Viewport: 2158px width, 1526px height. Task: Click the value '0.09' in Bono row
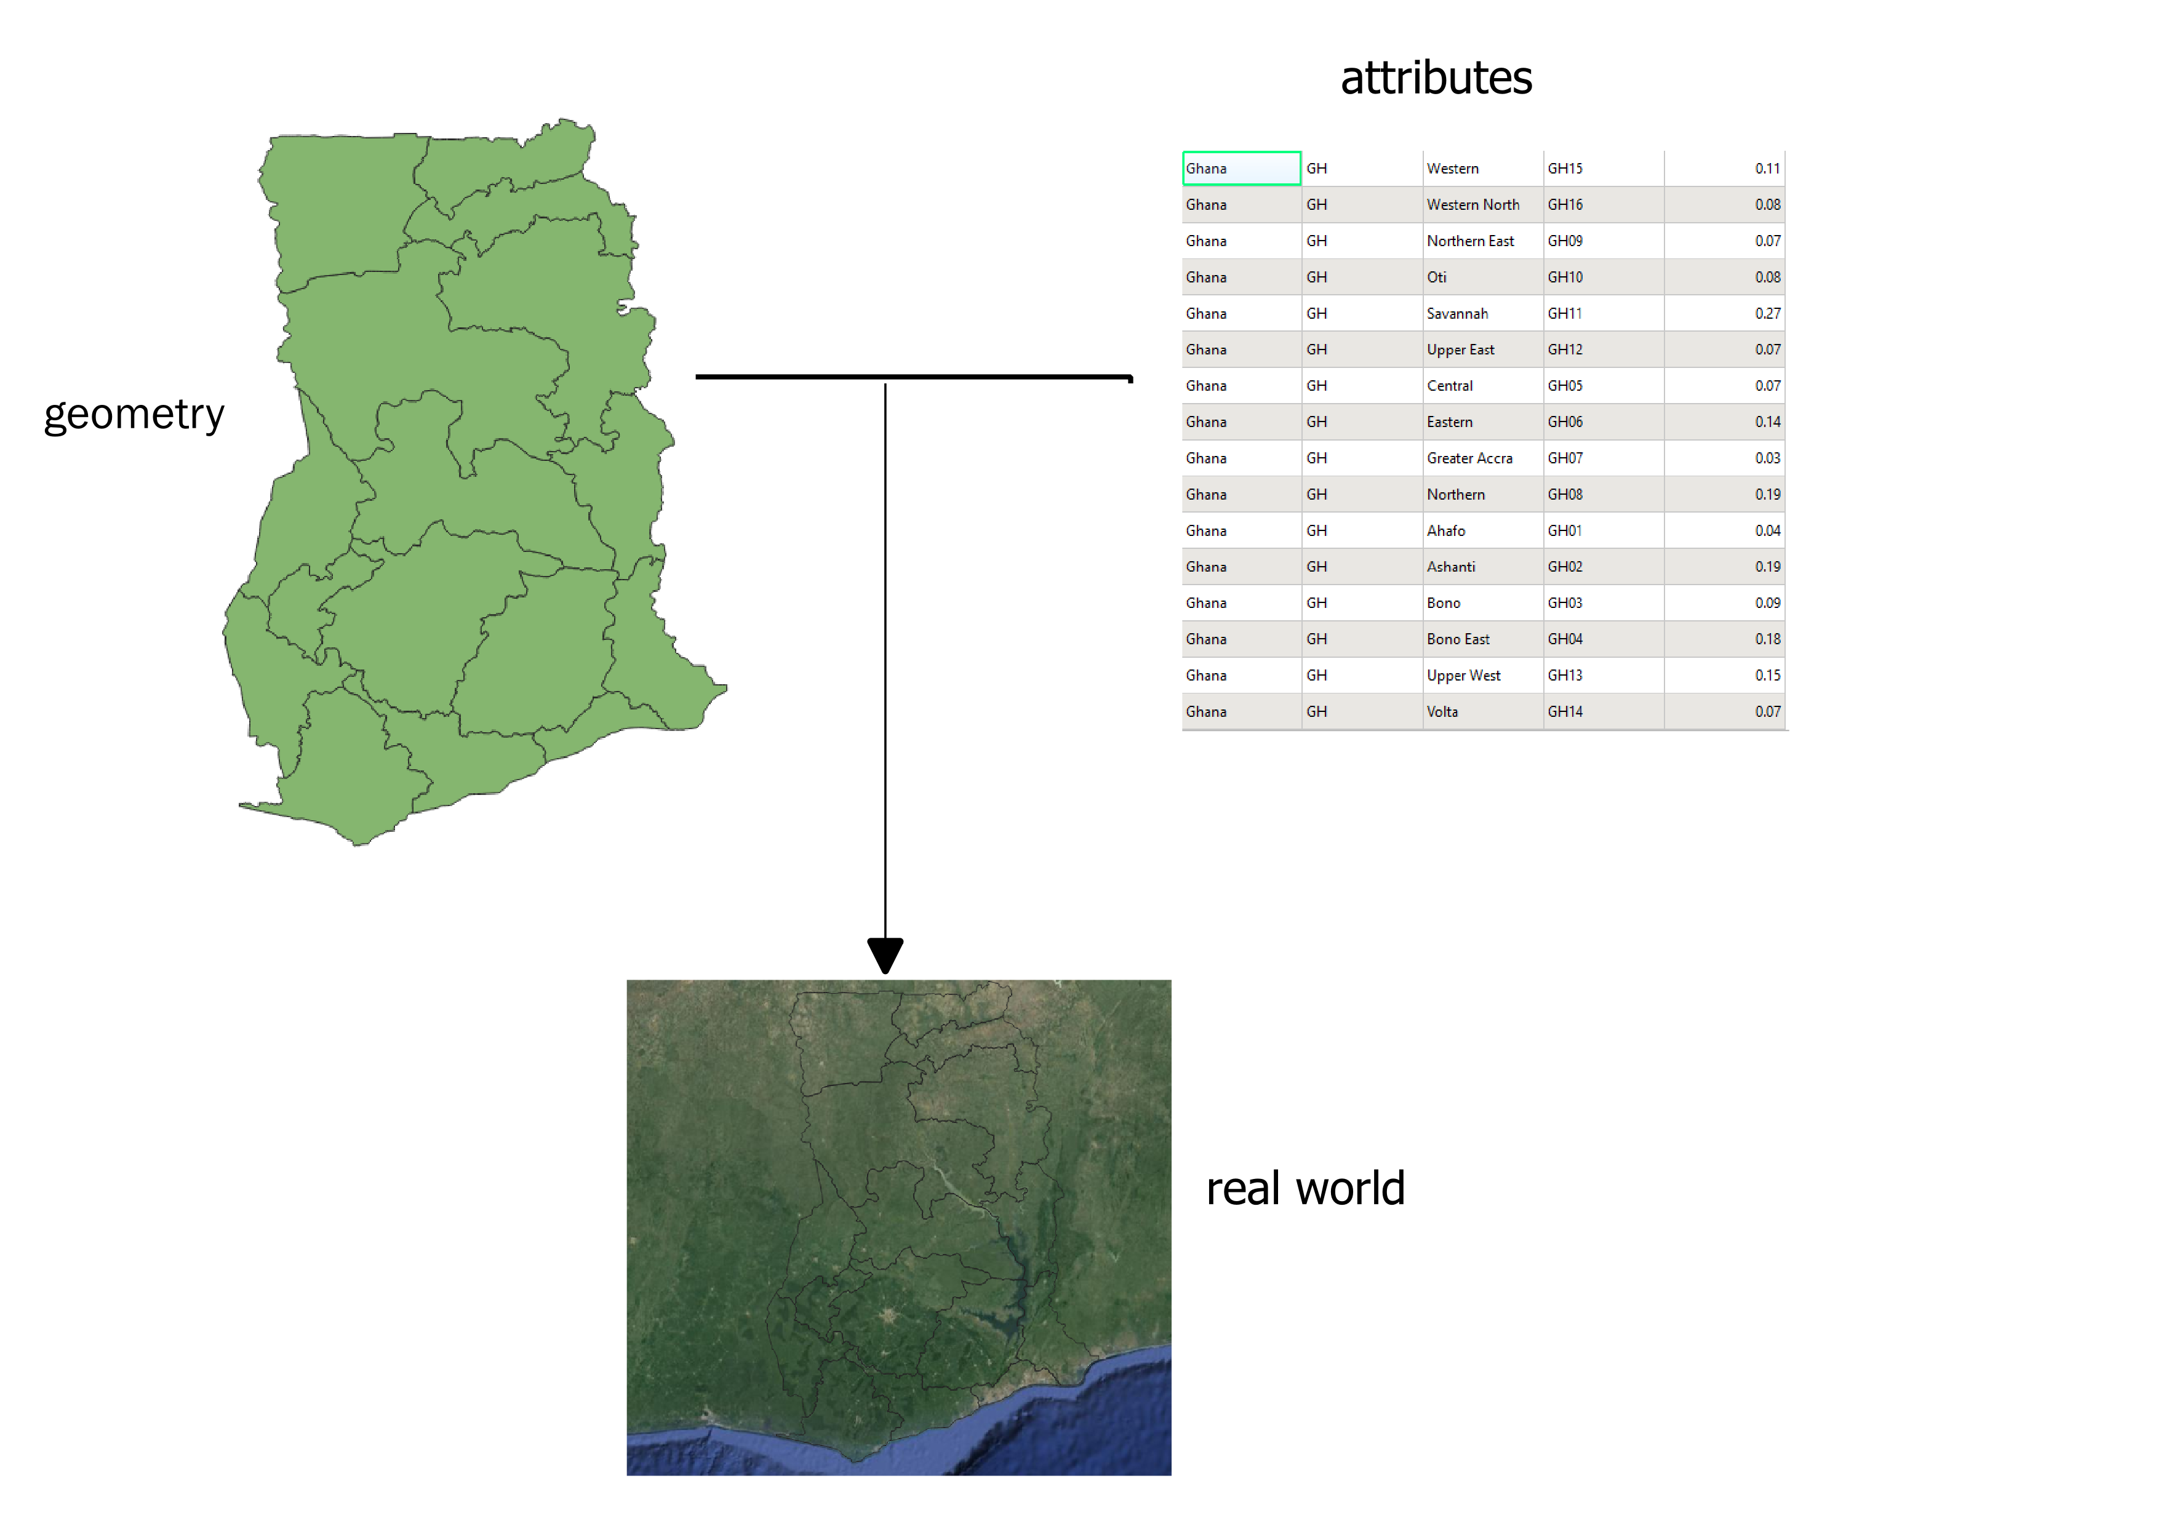[x=1725, y=602]
